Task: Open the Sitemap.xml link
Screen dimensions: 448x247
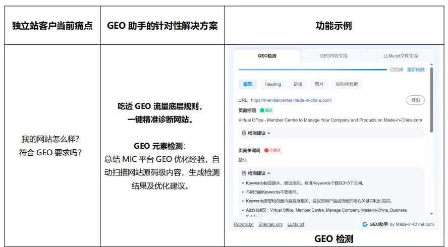Action: (270, 224)
